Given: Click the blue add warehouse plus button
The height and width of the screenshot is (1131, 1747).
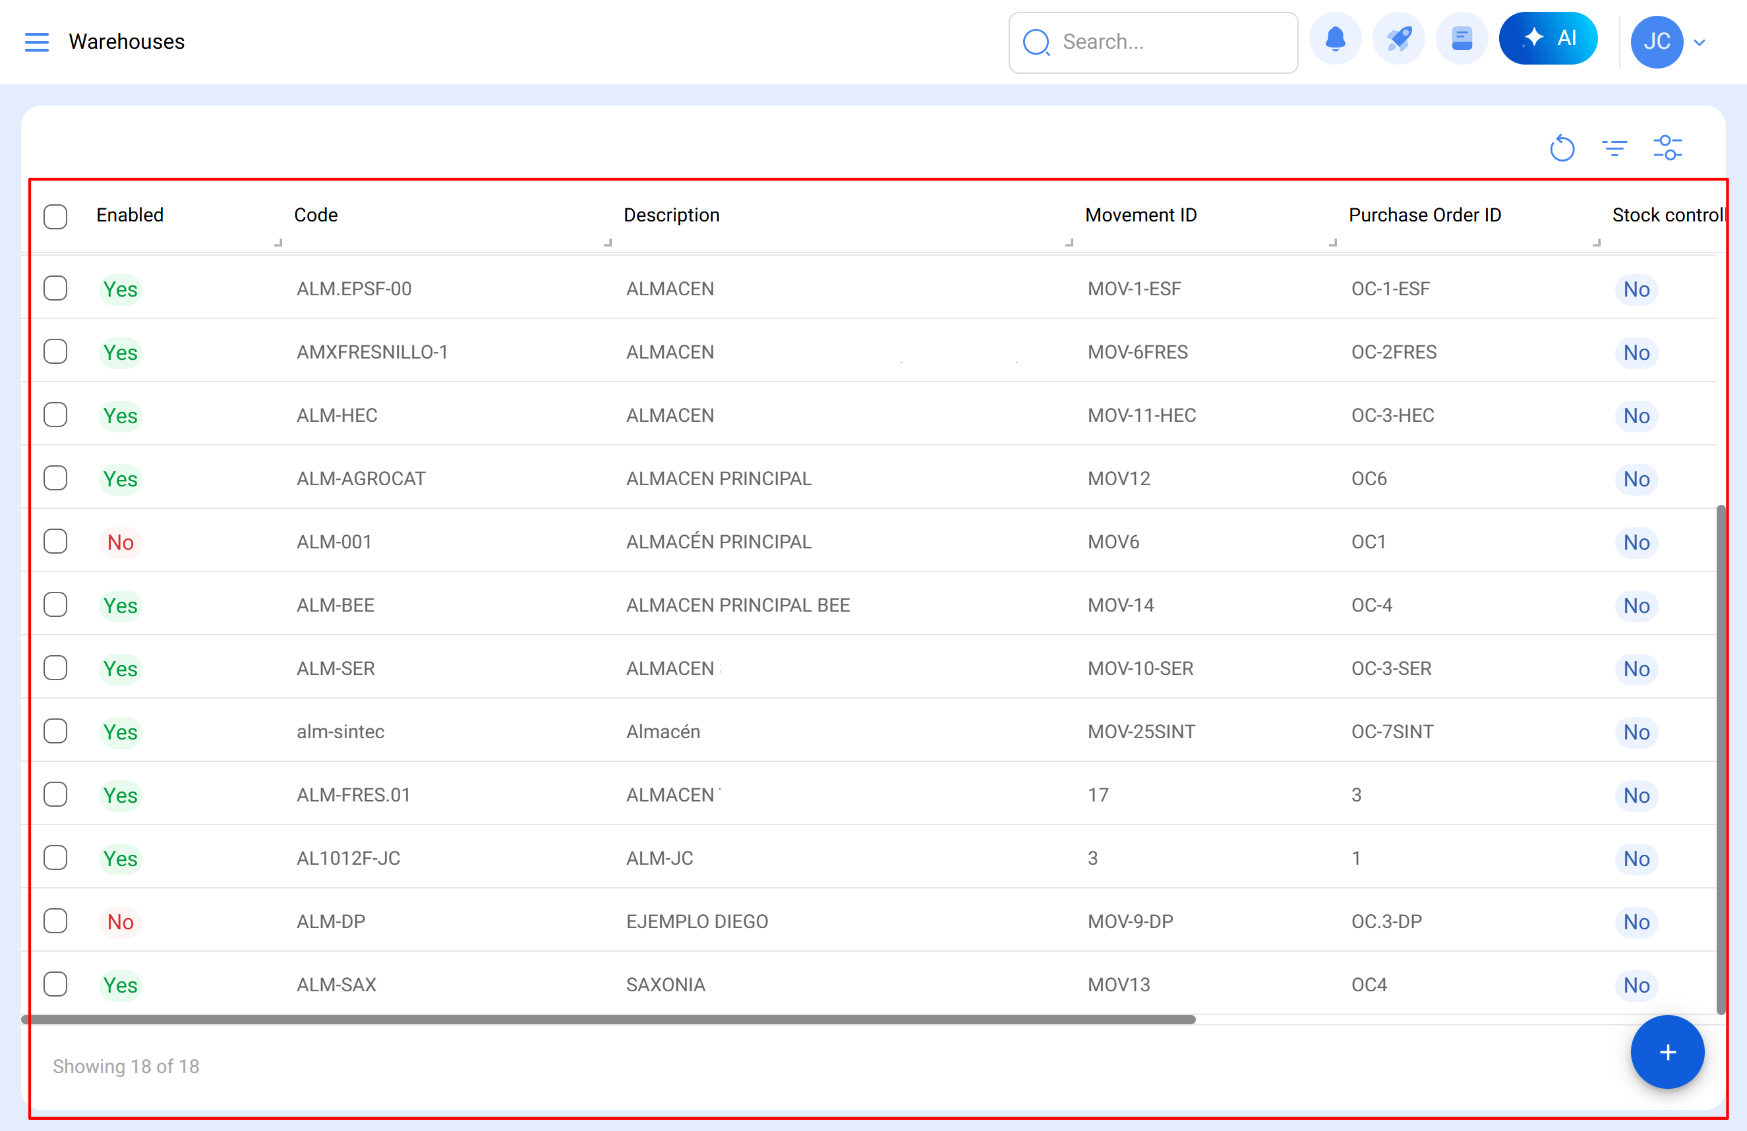Looking at the screenshot, I should point(1667,1052).
